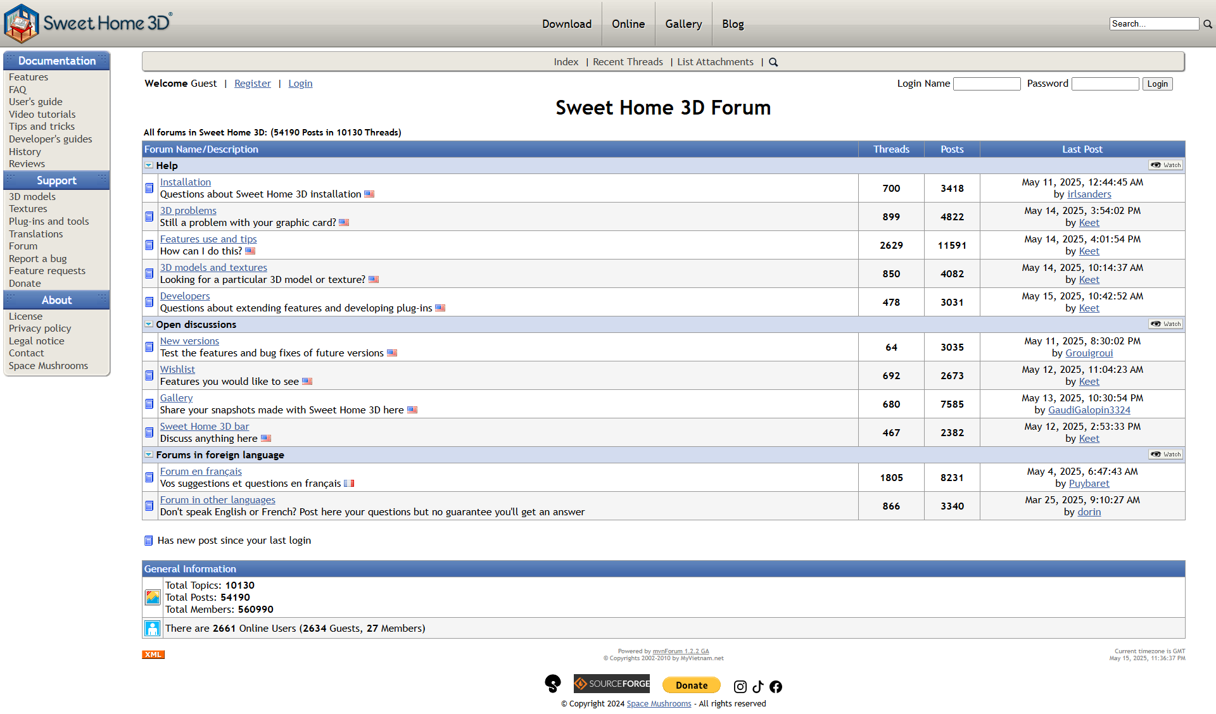
Task: Open the Features use and tips forum
Action: coord(208,239)
